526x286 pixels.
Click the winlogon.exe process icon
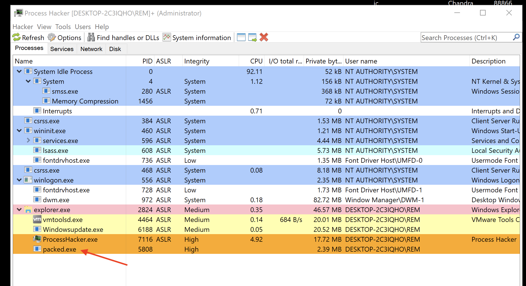pos(28,180)
